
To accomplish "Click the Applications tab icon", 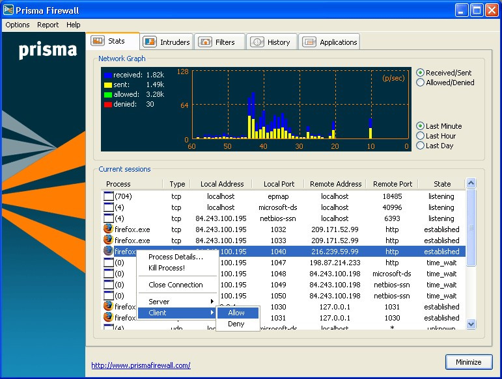I will tap(309, 42).
